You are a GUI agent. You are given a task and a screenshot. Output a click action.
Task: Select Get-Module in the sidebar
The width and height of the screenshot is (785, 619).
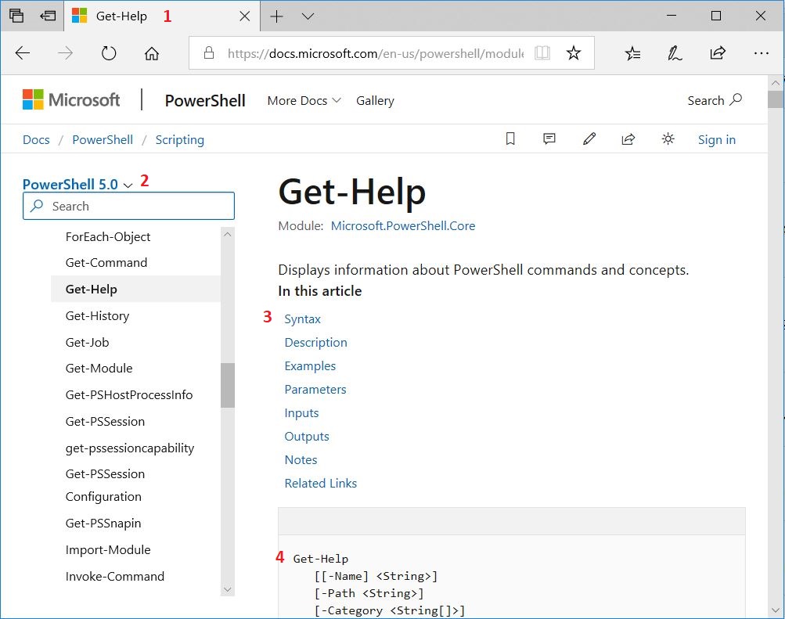coord(99,369)
